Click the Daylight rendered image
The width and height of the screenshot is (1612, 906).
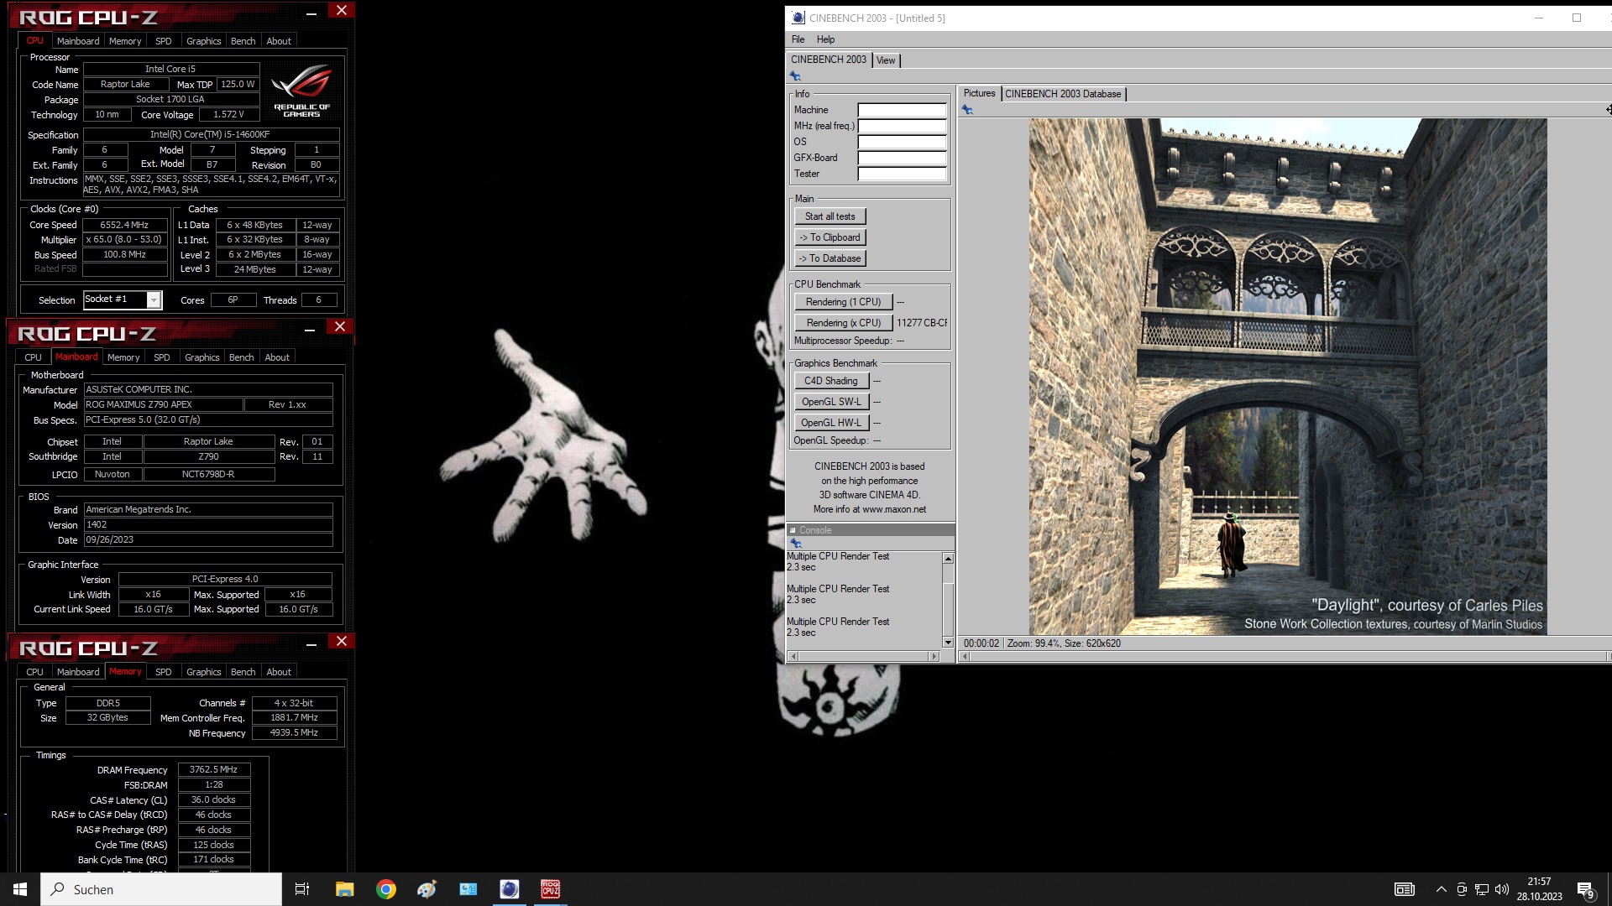[1288, 377]
